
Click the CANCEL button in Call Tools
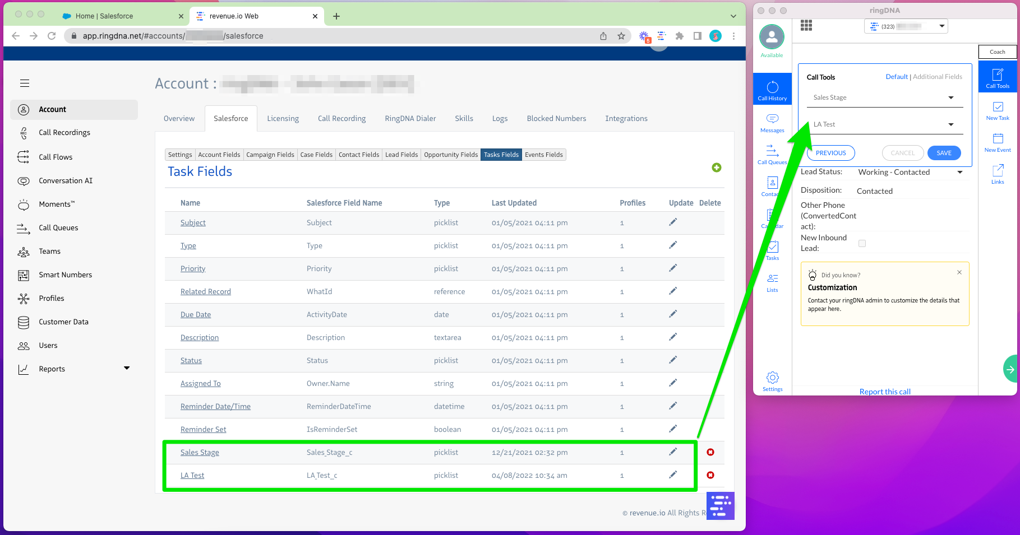pyautogui.click(x=902, y=153)
